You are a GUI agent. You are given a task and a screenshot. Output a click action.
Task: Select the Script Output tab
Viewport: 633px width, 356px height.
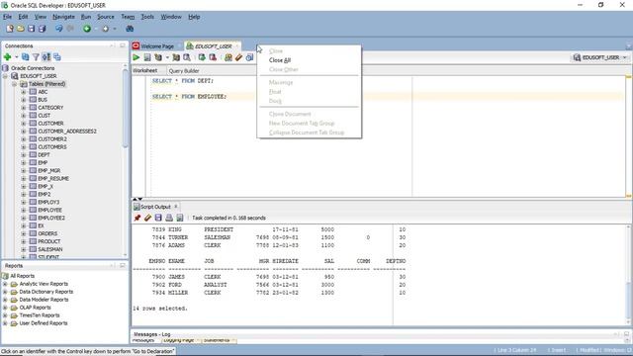click(155, 207)
